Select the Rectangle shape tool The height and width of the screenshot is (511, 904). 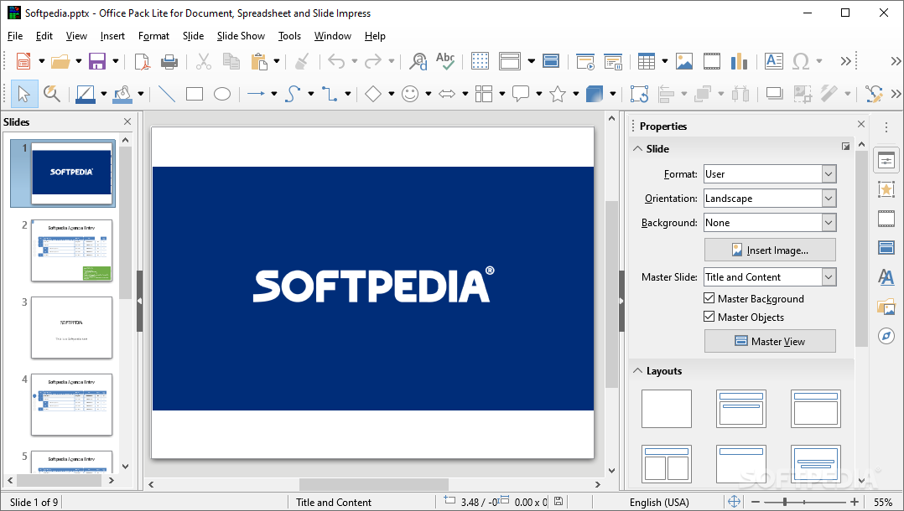click(x=195, y=94)
